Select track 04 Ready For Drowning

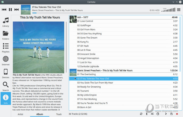[124, 87]
